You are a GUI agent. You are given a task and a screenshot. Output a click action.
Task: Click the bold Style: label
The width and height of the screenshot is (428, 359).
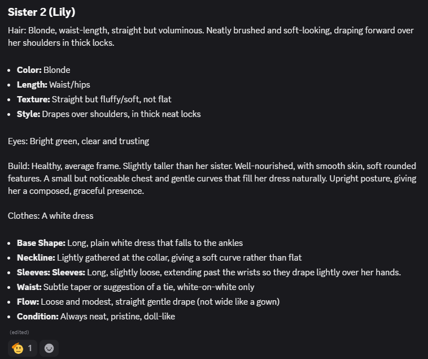click(28, 114)
